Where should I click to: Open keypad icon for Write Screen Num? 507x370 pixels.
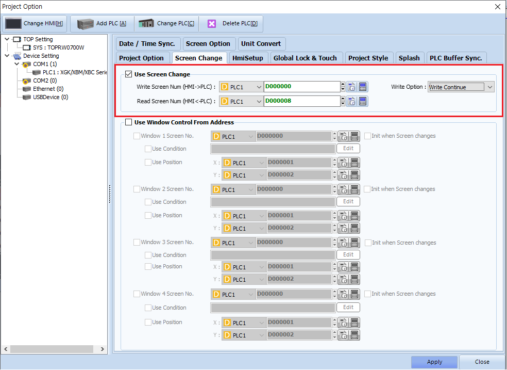pyautogui.click(x=363, y=87)
